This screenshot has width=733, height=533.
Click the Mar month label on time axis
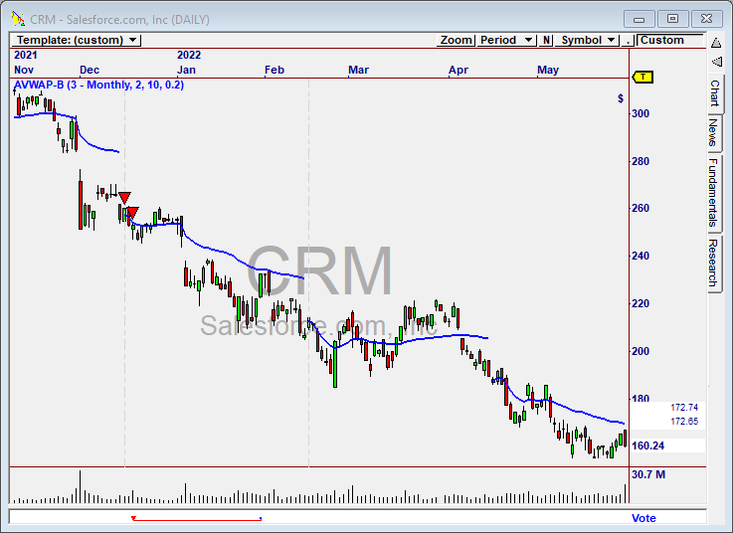[x=359, y=71]
